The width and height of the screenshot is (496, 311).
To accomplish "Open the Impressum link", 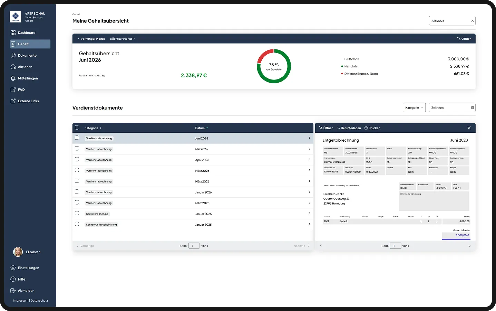I will 21,301.
